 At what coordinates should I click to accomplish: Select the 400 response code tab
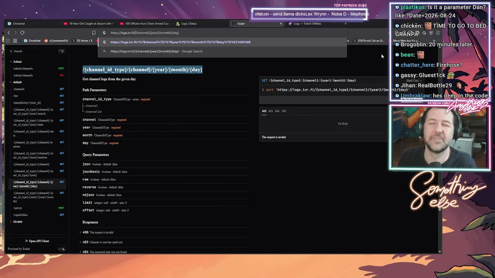(264, 111)
